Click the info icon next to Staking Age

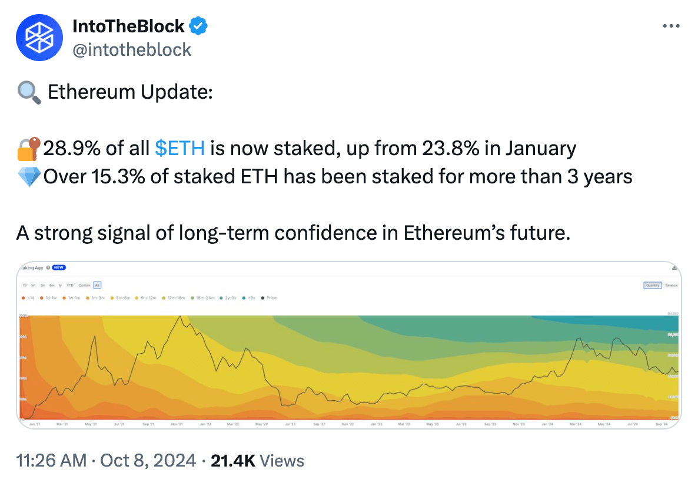48,268
